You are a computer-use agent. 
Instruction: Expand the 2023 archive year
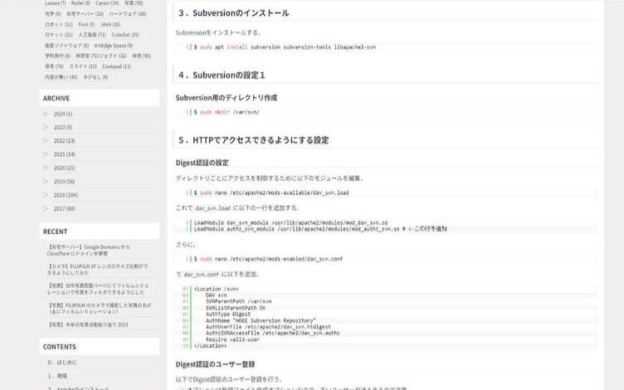63,127
